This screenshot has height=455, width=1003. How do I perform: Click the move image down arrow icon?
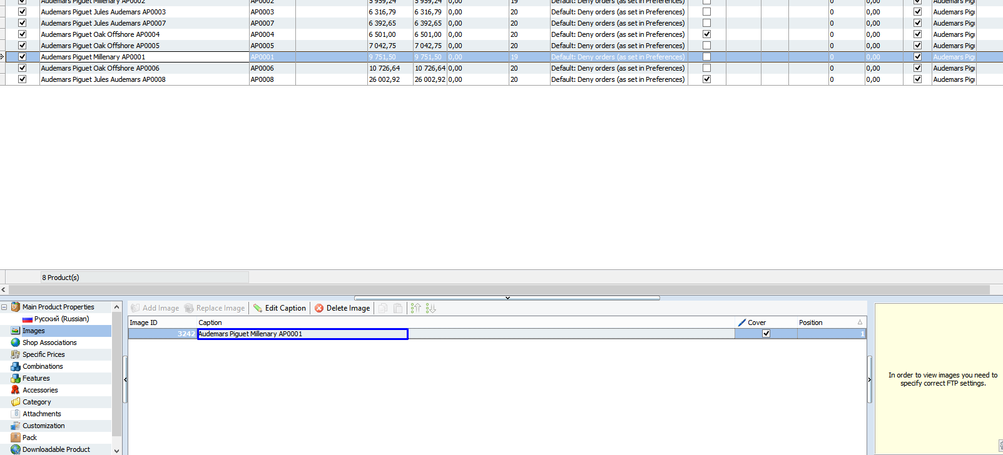click(430, 308)
